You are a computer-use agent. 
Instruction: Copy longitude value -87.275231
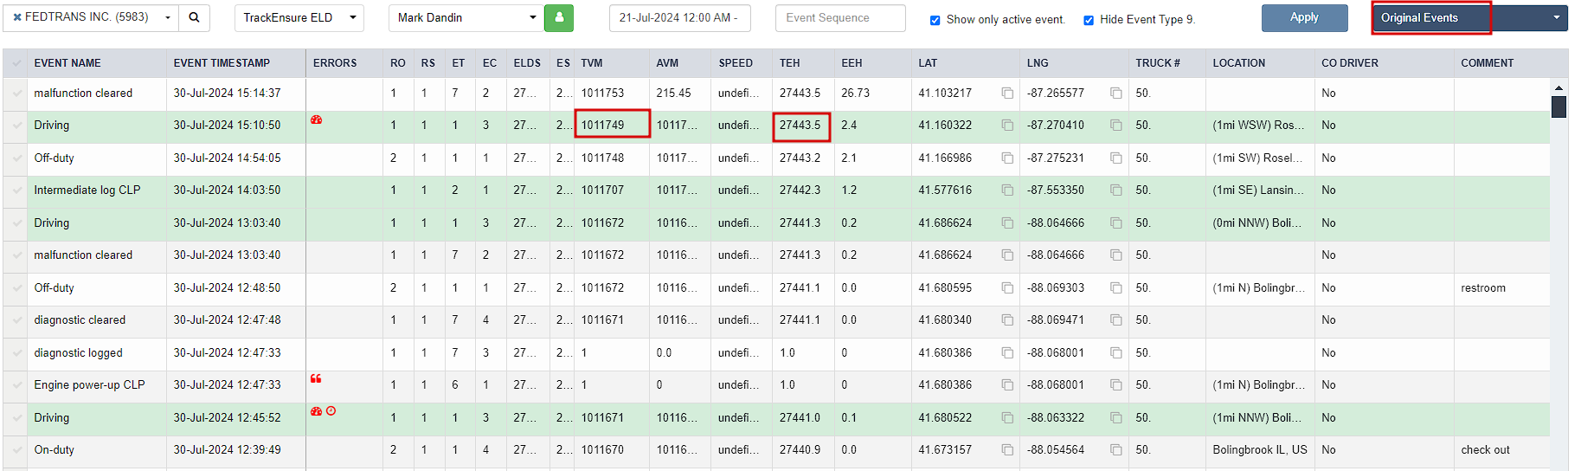[1116, 158]
